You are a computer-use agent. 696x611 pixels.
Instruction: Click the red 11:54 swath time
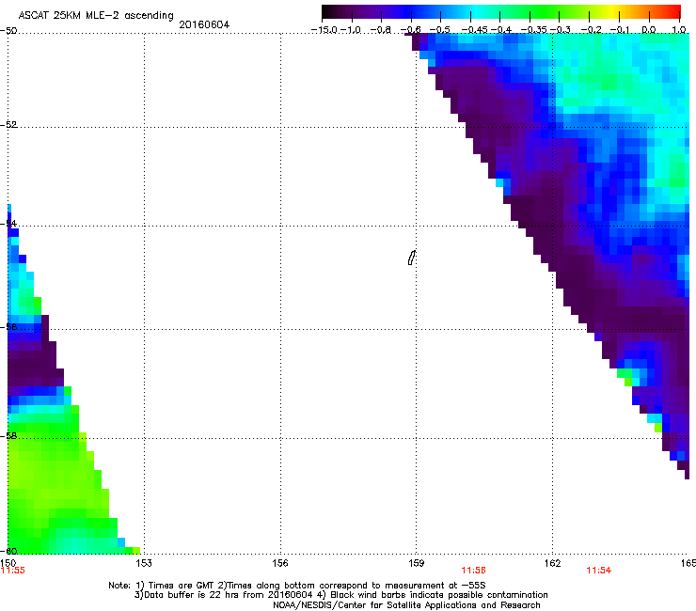click(x=599, y=571)
